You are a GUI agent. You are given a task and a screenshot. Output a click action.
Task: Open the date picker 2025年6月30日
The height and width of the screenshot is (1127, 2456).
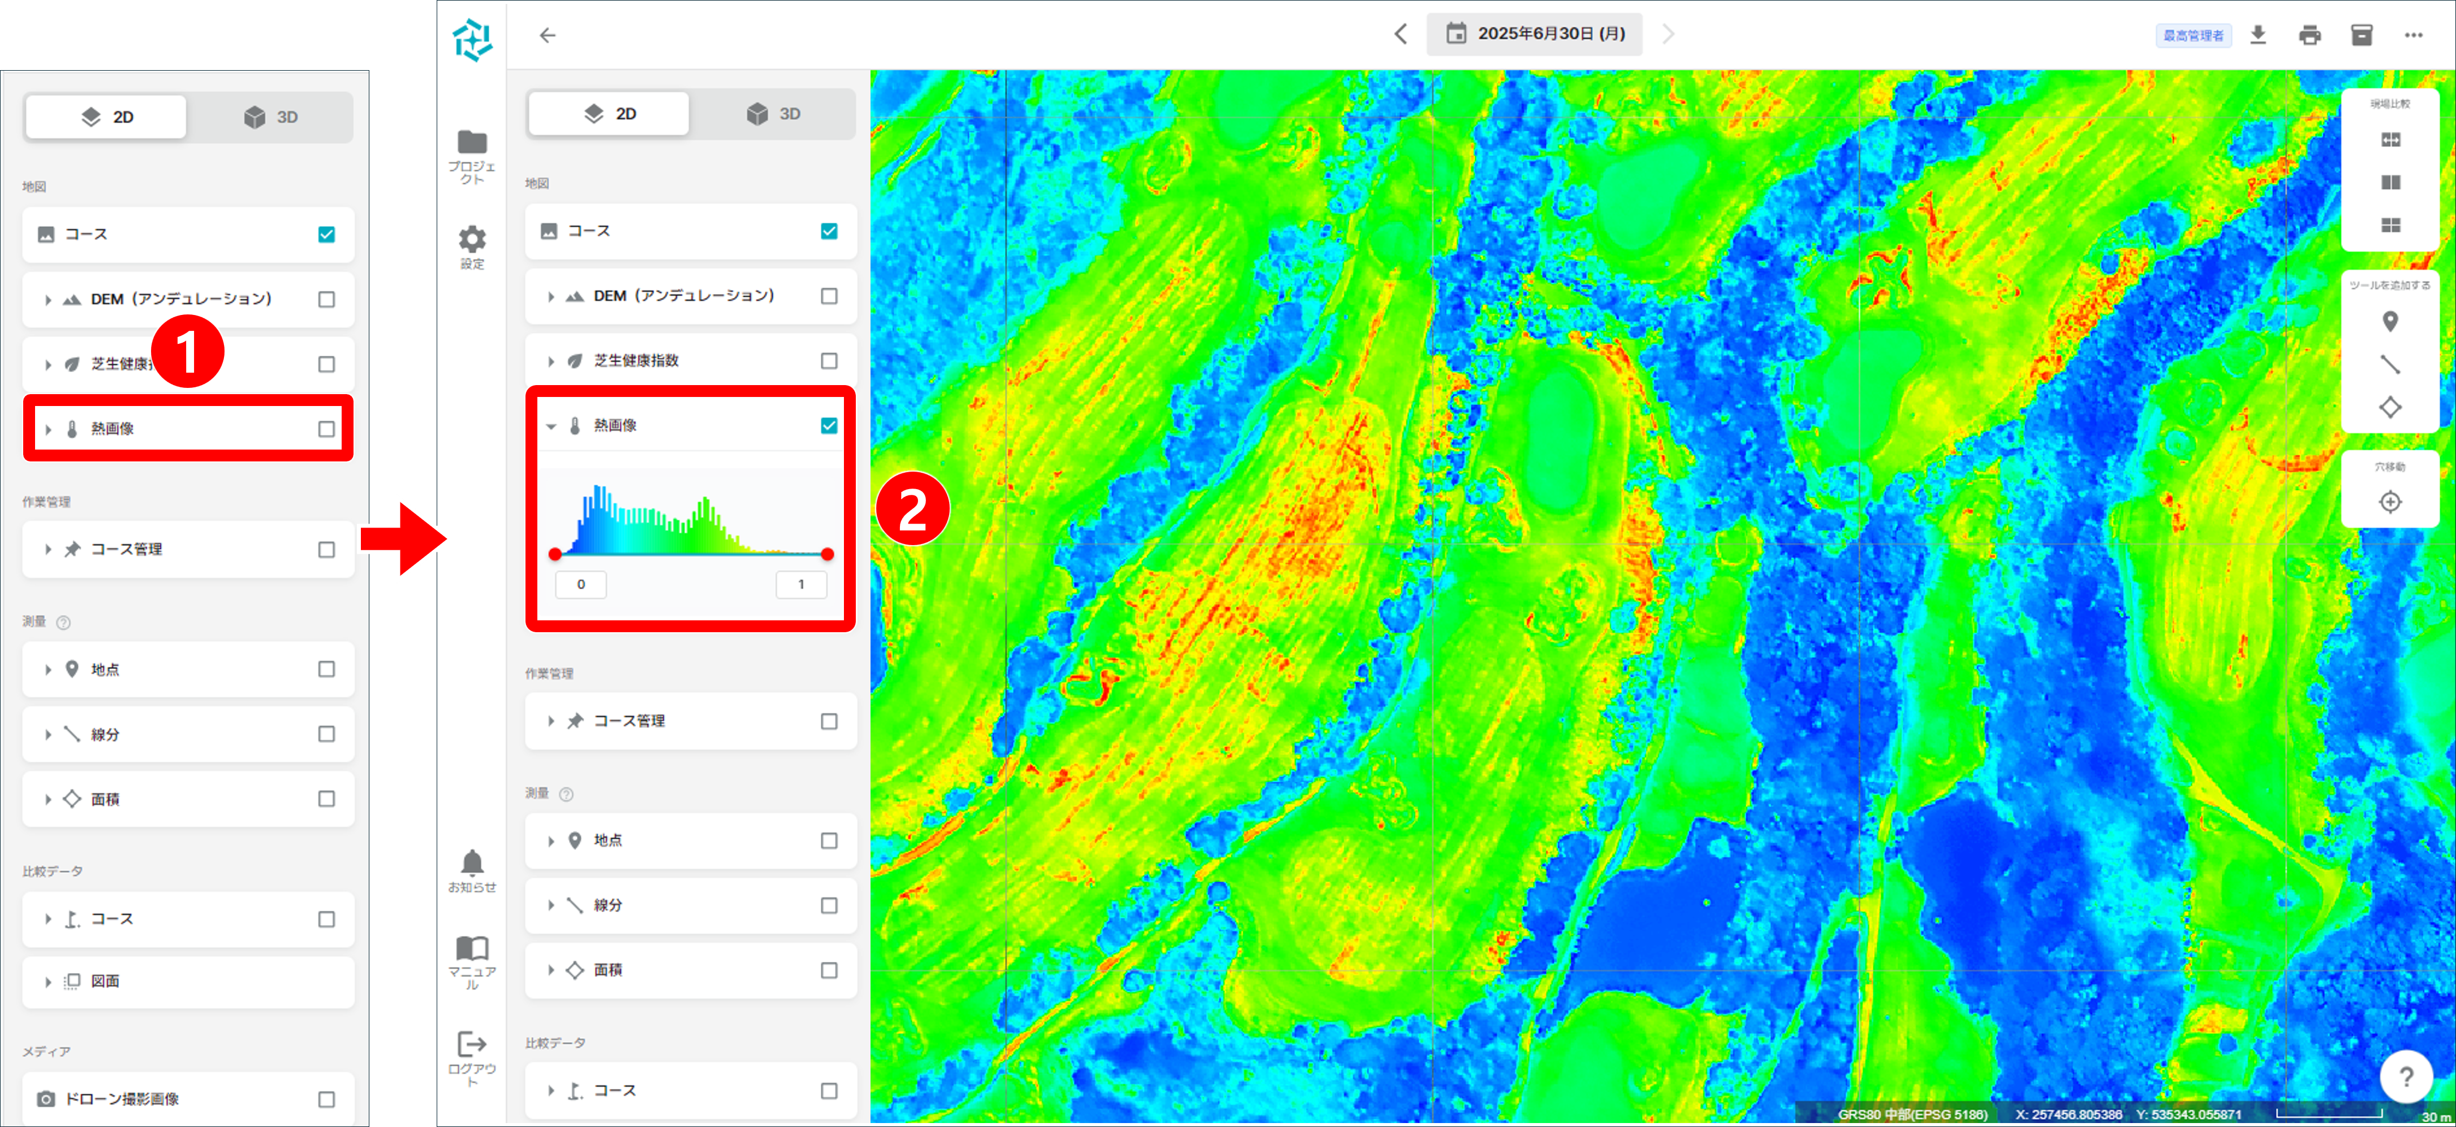click(x=1534, y=34)
